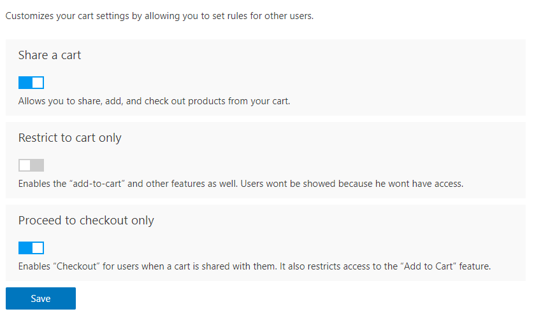Click the Proceed to checkout only heading
This screenshot has width=541, height=328.
coord(86,221)
